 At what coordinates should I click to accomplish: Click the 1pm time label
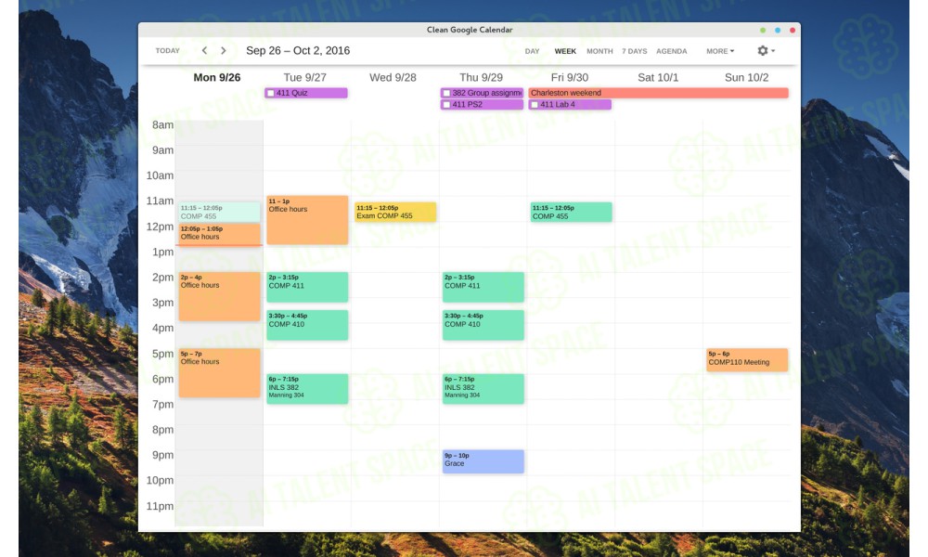(162, 253)
